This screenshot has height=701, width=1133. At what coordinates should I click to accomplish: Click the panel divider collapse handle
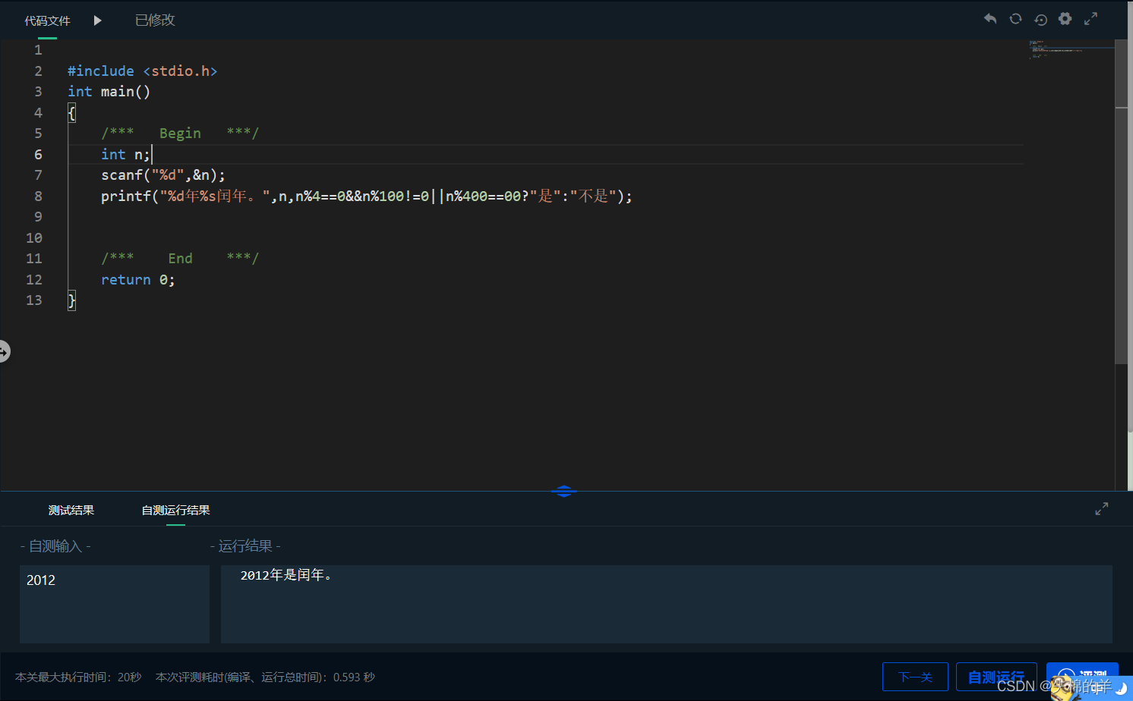point(563,492)
